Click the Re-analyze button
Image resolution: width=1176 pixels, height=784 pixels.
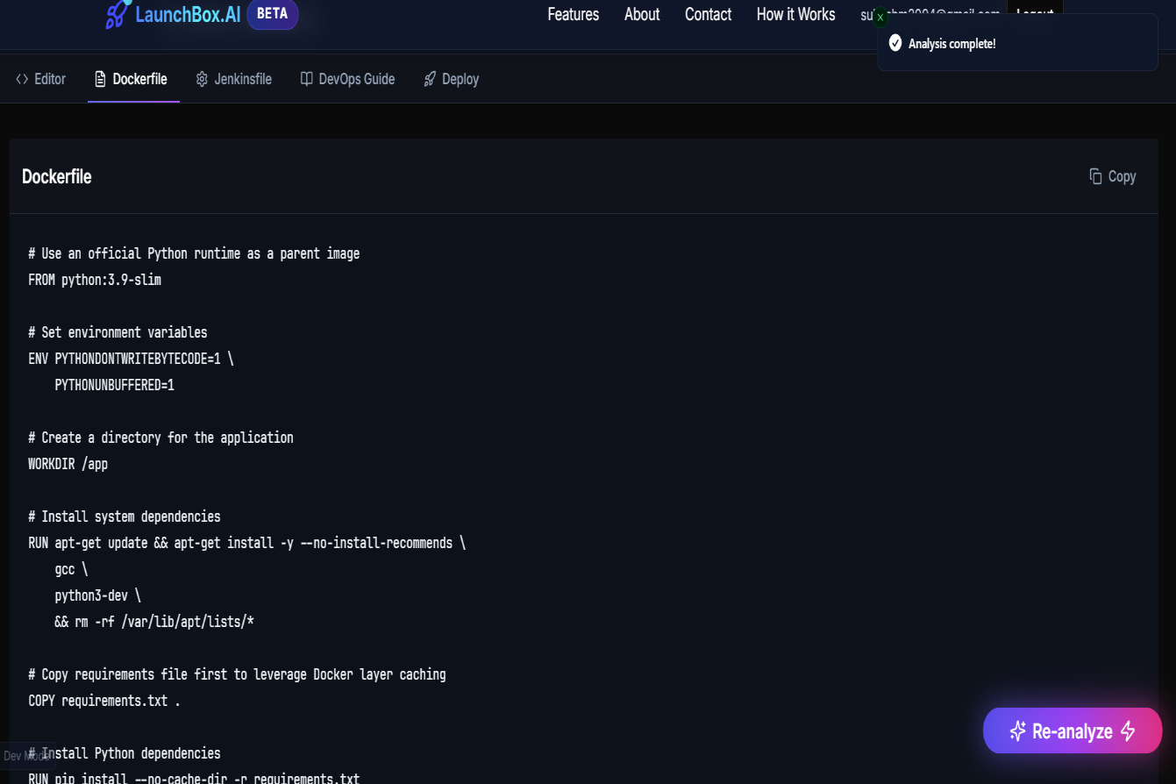point(1073,731)
